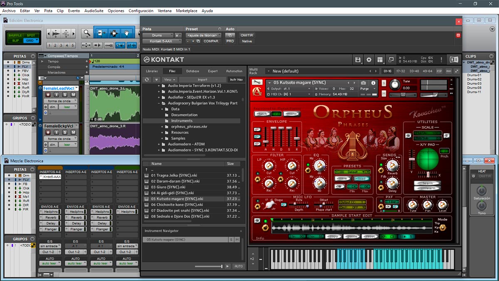Viewport: 499px width, 281px height.
Task: Switch to the Libraries tab
Action: [x=152, y=71]
